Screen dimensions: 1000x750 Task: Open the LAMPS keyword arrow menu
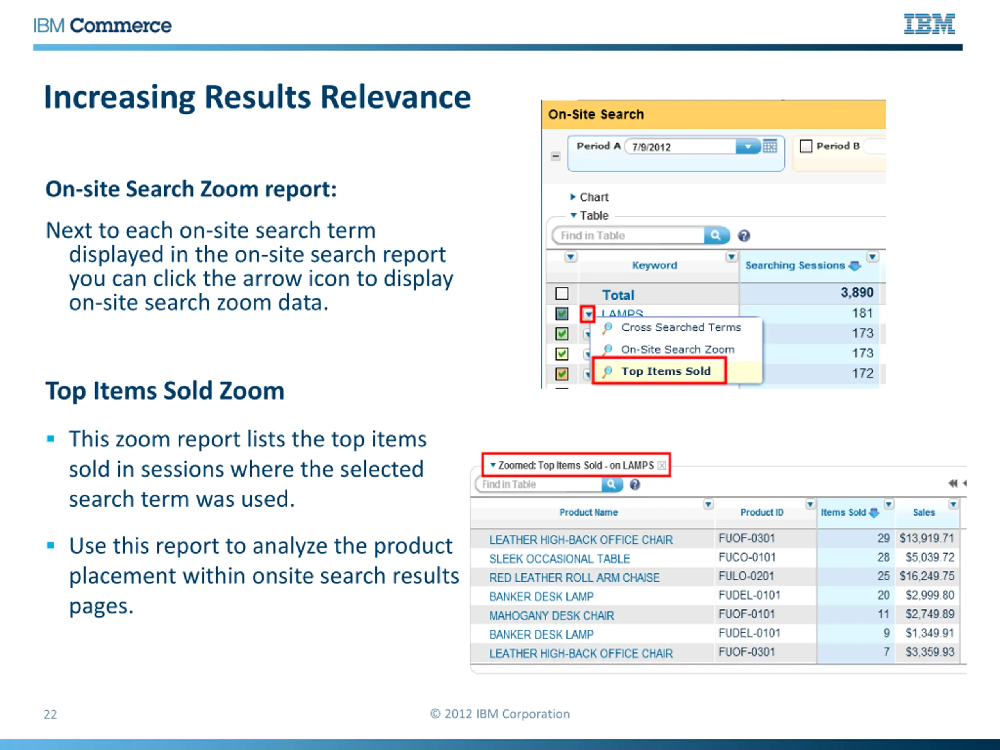[x=588, y=314]
